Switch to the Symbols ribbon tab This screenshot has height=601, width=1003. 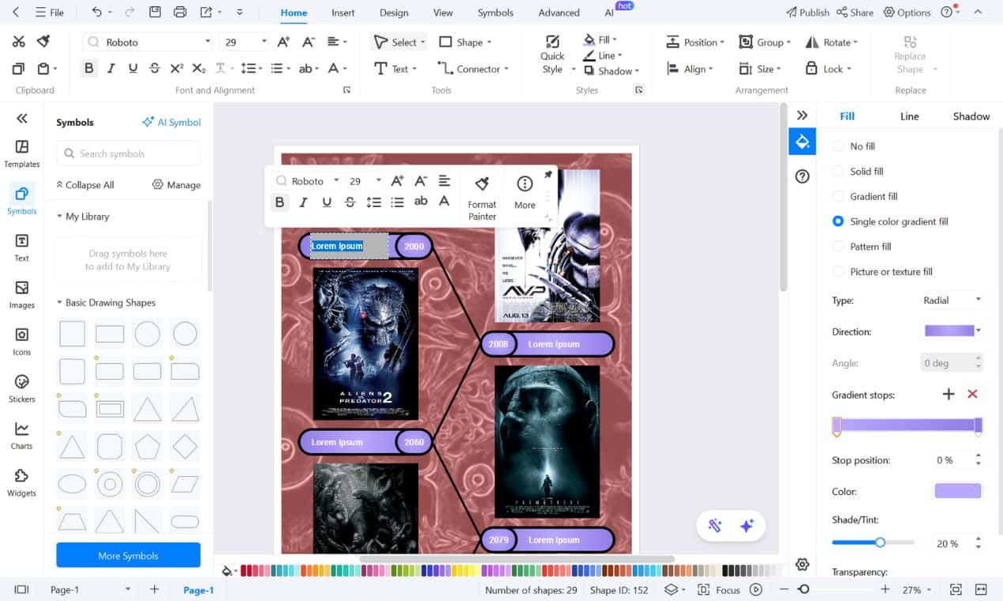495,13
